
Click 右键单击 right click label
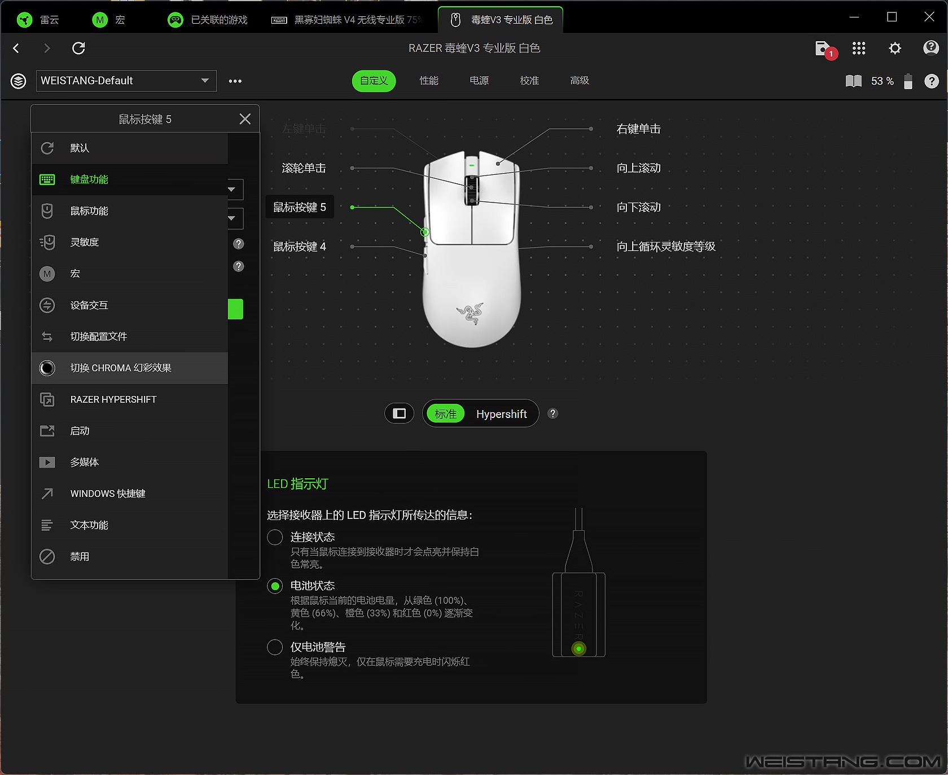coord(638,129)
